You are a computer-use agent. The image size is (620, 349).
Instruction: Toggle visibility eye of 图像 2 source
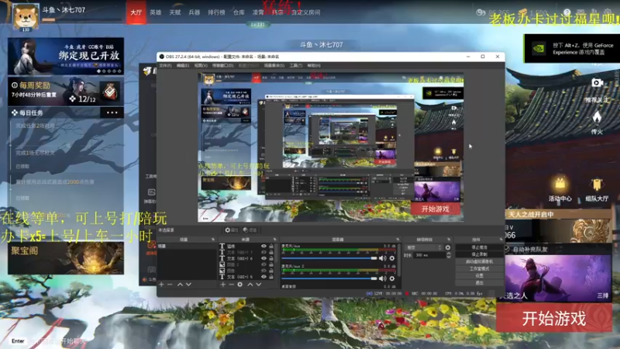click(x=263, y=264)
